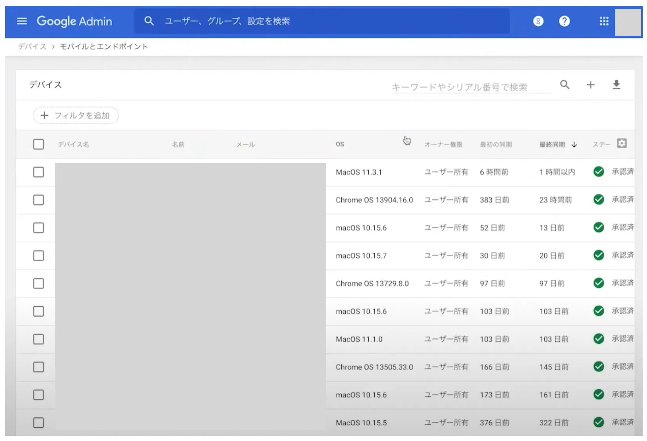Focus the ユーザー、グループ、設定を検索 search box
647x441 pixels.
tap(322, 21)
